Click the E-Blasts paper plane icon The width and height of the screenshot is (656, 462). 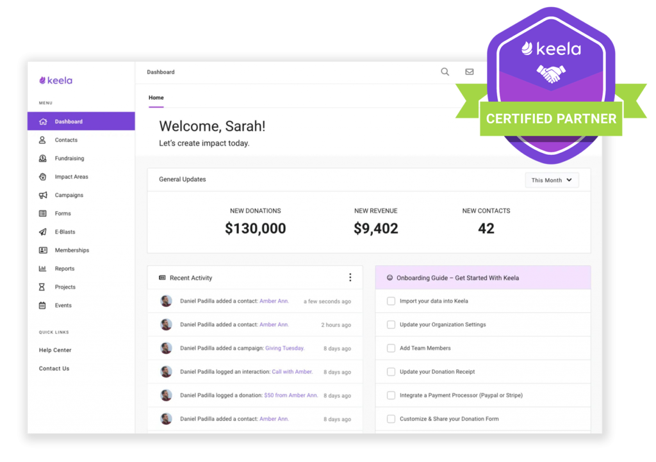[x=43, y=232]
